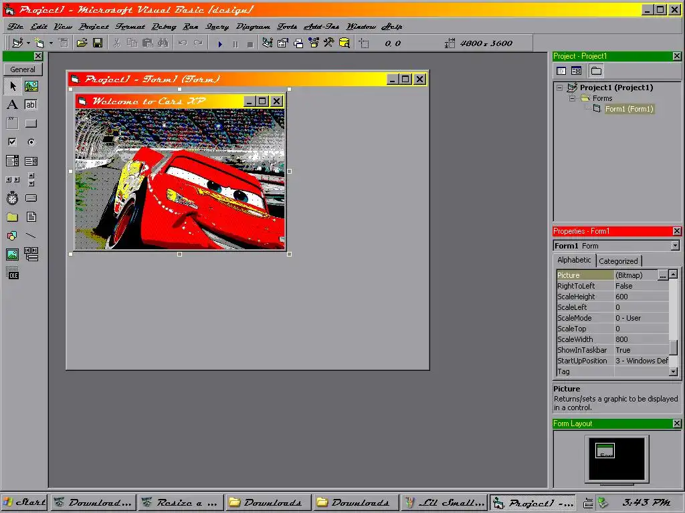Select the horizontal scrollbar control tool
The height and width of the screenshot is (513, 685).
pos(12,179)
